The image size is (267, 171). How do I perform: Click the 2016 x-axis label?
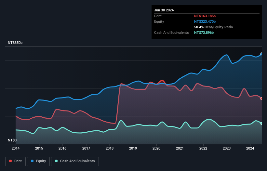point(62,148)
